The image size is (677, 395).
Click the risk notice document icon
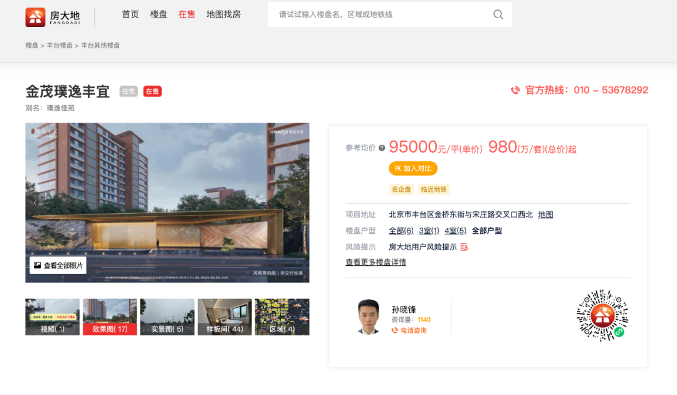tap(464, 247)
